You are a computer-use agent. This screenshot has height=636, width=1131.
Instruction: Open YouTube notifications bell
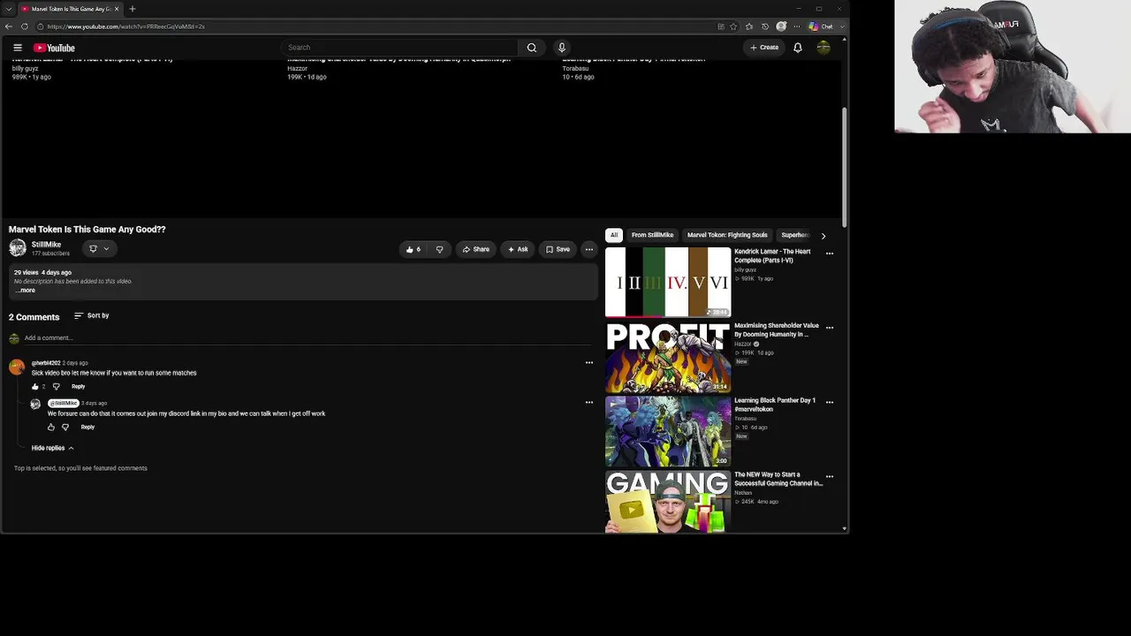point(798,48)
